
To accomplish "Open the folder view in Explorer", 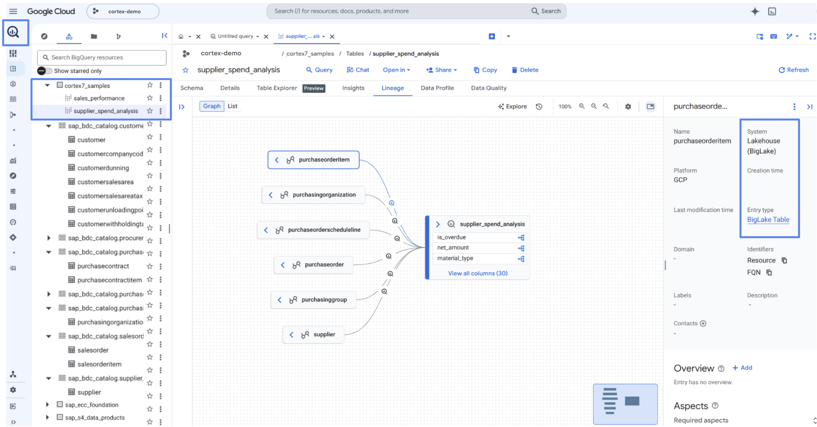I will [94, 36].
